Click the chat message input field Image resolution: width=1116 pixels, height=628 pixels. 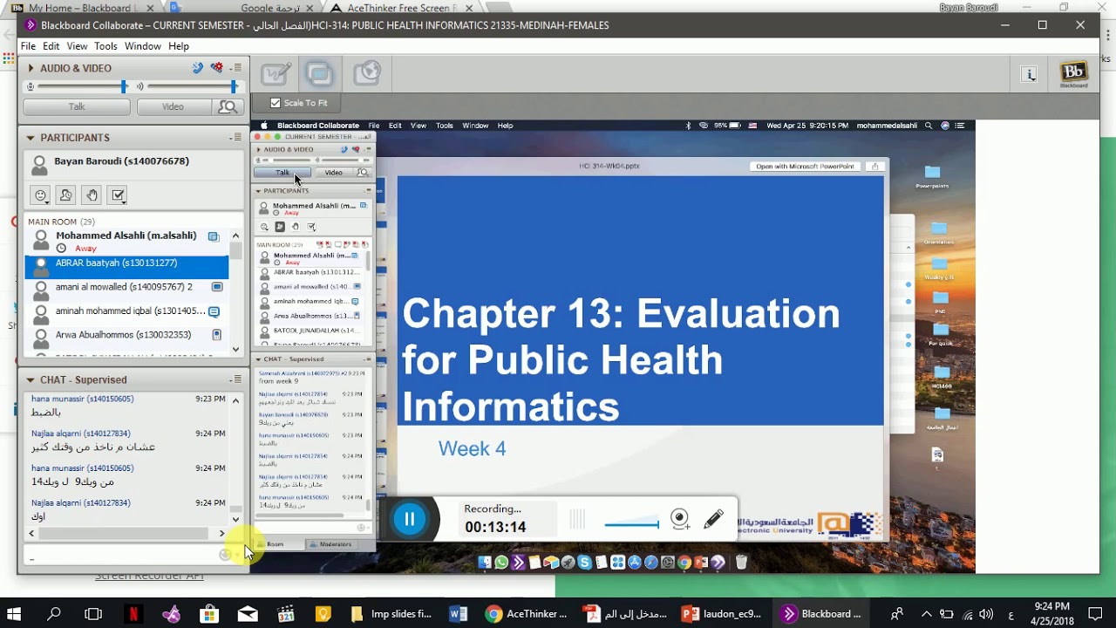122,556
